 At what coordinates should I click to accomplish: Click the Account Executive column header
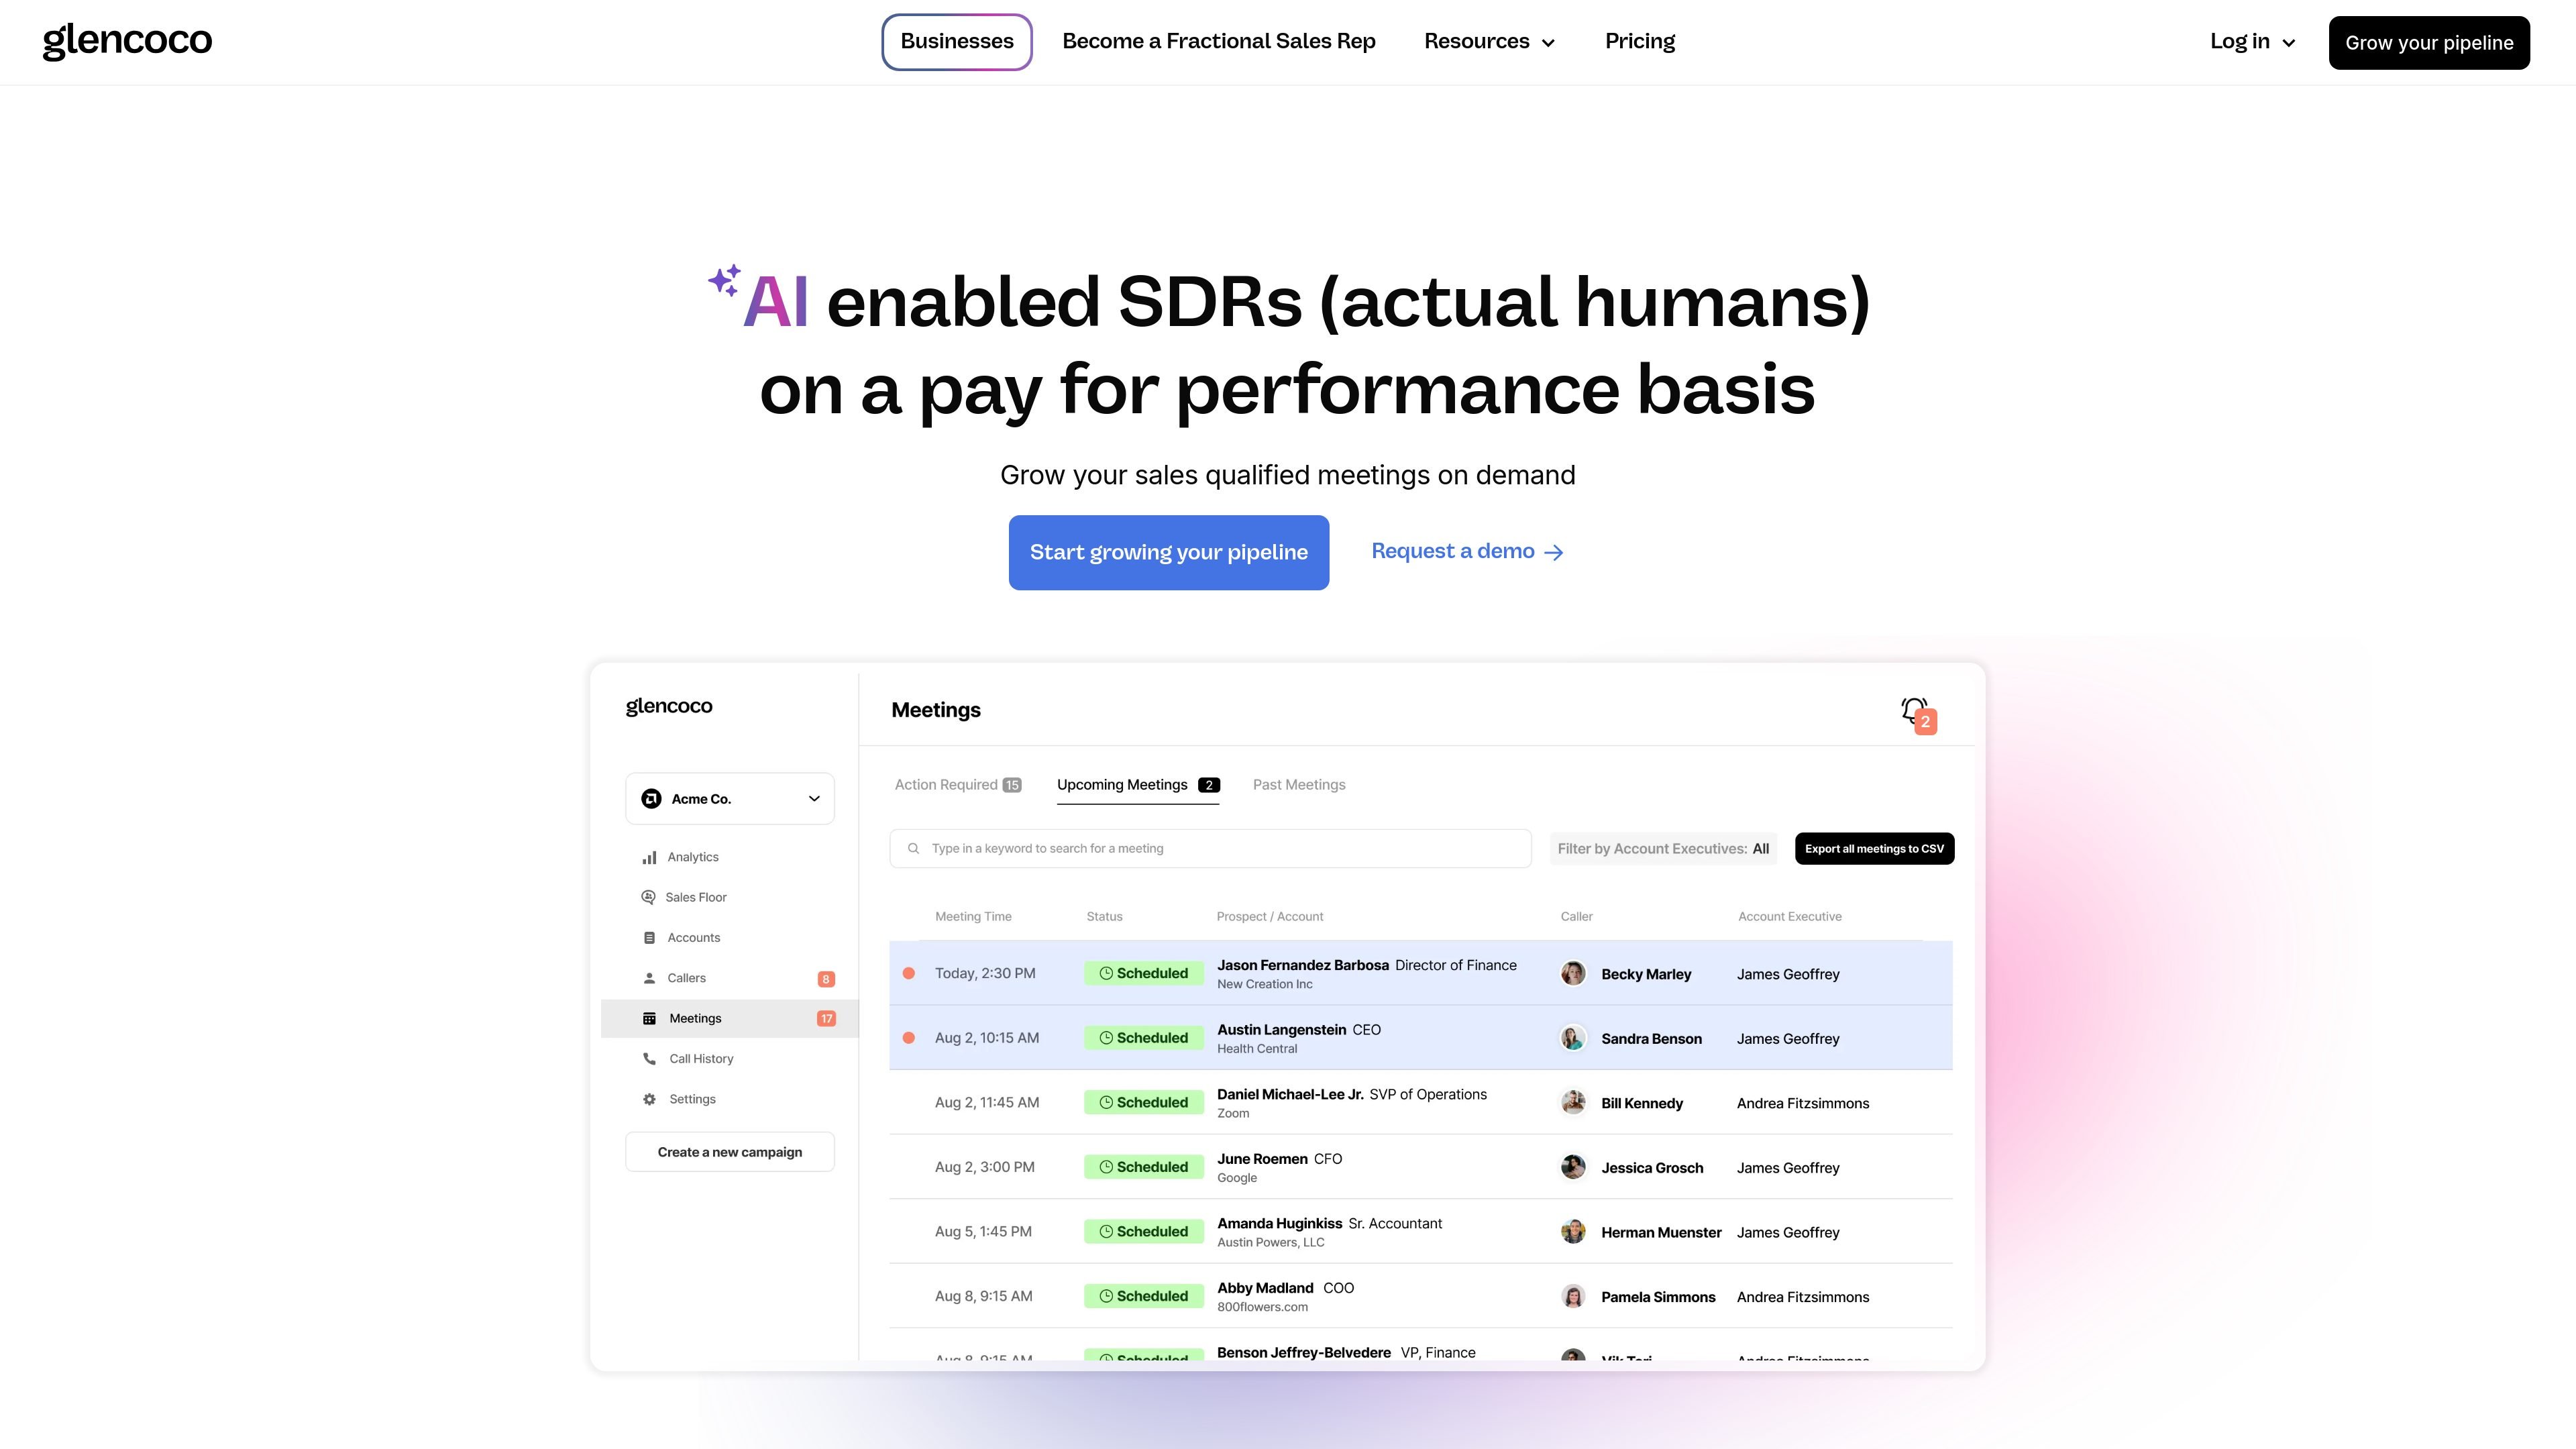tap(1789, 916)
